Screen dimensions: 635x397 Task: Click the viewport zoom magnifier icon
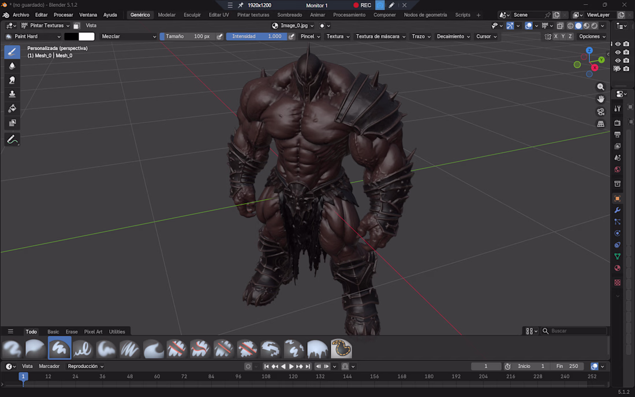(600, 87)
